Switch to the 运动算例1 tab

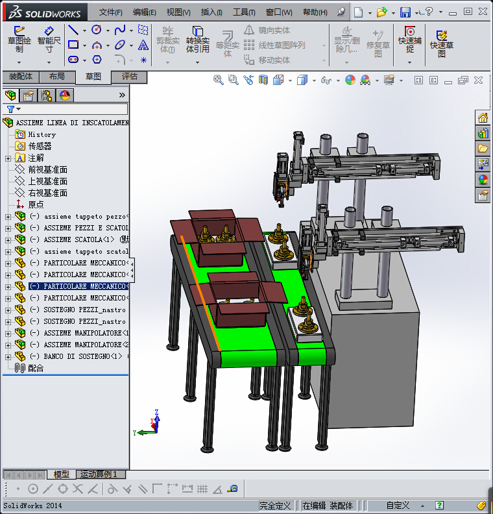coord(101,474)
